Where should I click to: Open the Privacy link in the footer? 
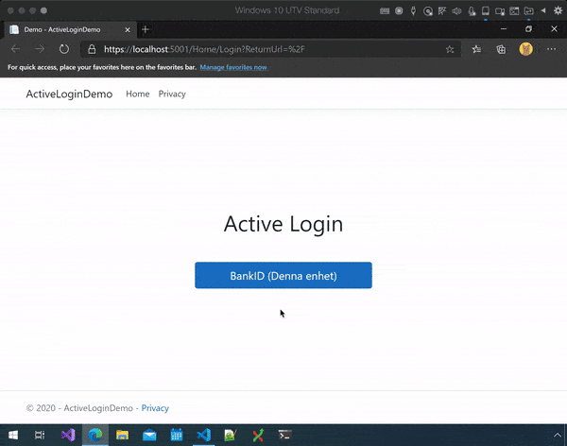(x=155, y=408)
